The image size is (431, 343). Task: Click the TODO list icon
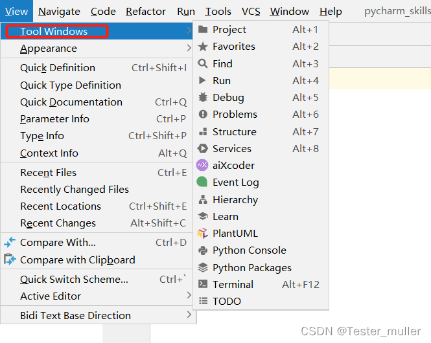(203, 301)
